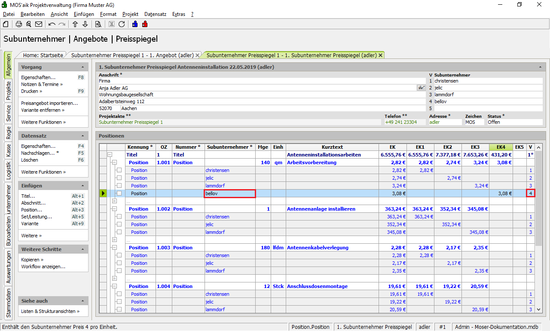The image size is (550, 331).
Task: Click the blue puzzle piece icon
Action: tap(135, 24)
